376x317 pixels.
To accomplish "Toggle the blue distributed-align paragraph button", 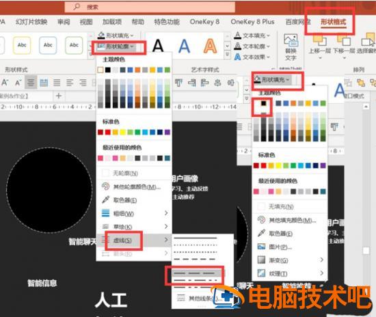I will point(44,83).
